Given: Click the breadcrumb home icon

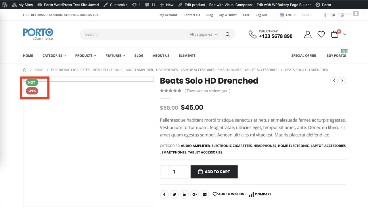Looking at the screenshot, I should coord(25,70).
